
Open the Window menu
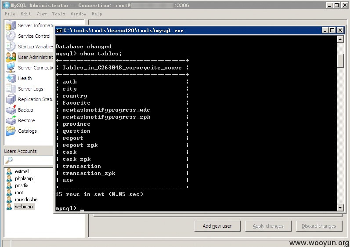[78, 14]
